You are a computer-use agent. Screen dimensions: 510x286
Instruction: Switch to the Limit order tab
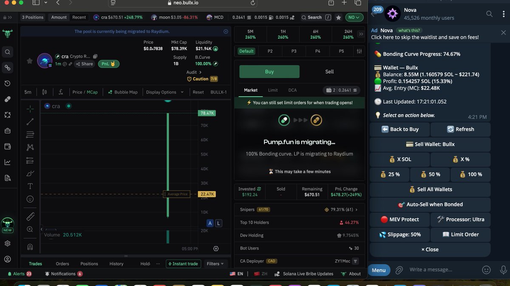pyautogui.click(x=273, y=90)
